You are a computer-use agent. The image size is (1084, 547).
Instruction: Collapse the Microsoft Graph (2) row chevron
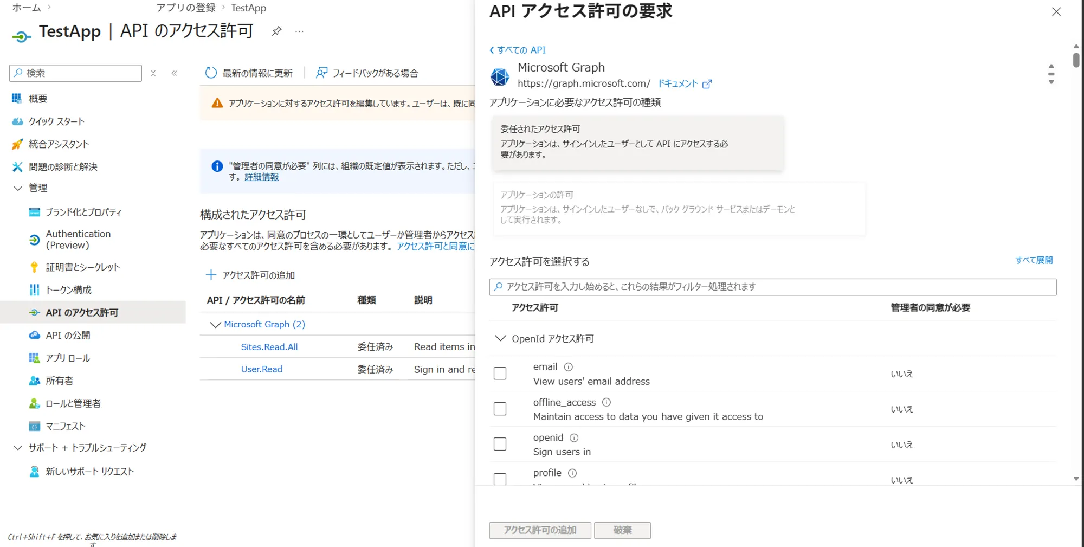pos(215,325)
